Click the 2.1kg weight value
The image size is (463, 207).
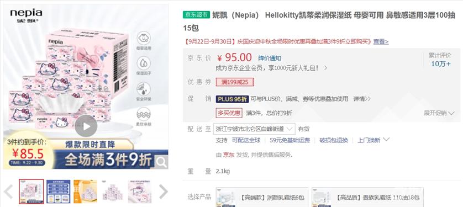click(223, 171)
